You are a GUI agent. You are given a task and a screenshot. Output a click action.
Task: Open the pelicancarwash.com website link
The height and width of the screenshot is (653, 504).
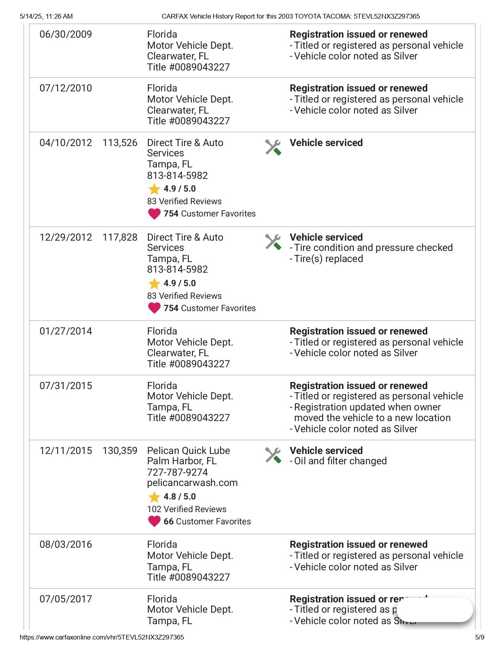(x=192, y=483)
